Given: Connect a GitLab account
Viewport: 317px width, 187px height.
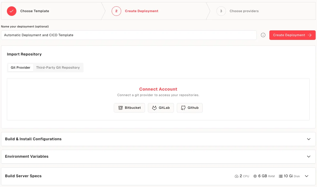Looking at the screenshot, I should point(161,108).
